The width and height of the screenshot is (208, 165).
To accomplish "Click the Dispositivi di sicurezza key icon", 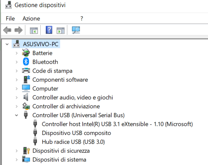I will click(26, 150).
